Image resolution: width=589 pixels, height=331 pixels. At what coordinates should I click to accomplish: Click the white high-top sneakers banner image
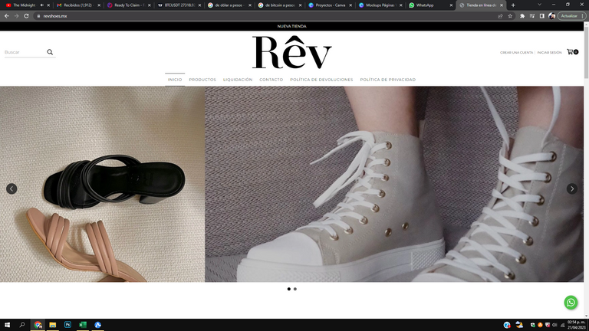[394, 184]
